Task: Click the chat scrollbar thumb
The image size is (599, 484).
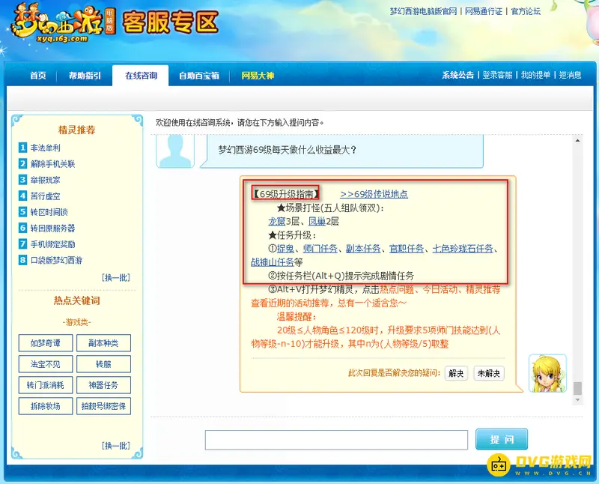Action: [x=577, y=388]
